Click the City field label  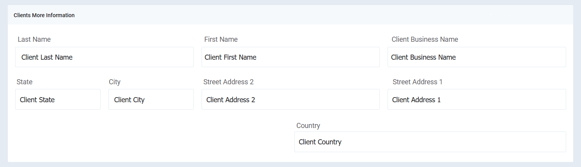115,82
